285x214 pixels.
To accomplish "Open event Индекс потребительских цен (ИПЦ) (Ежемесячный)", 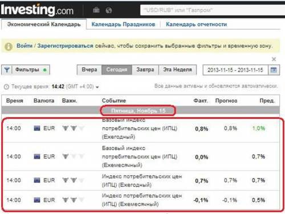I will [x=142, y=200].
